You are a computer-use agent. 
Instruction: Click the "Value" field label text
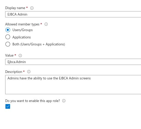coord(9,55)
